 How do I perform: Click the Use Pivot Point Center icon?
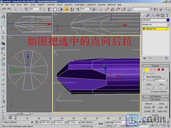coord(94,10)
